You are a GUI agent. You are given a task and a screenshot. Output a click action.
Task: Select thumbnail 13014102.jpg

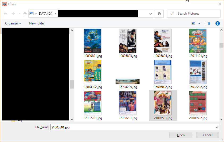(92, 72)
